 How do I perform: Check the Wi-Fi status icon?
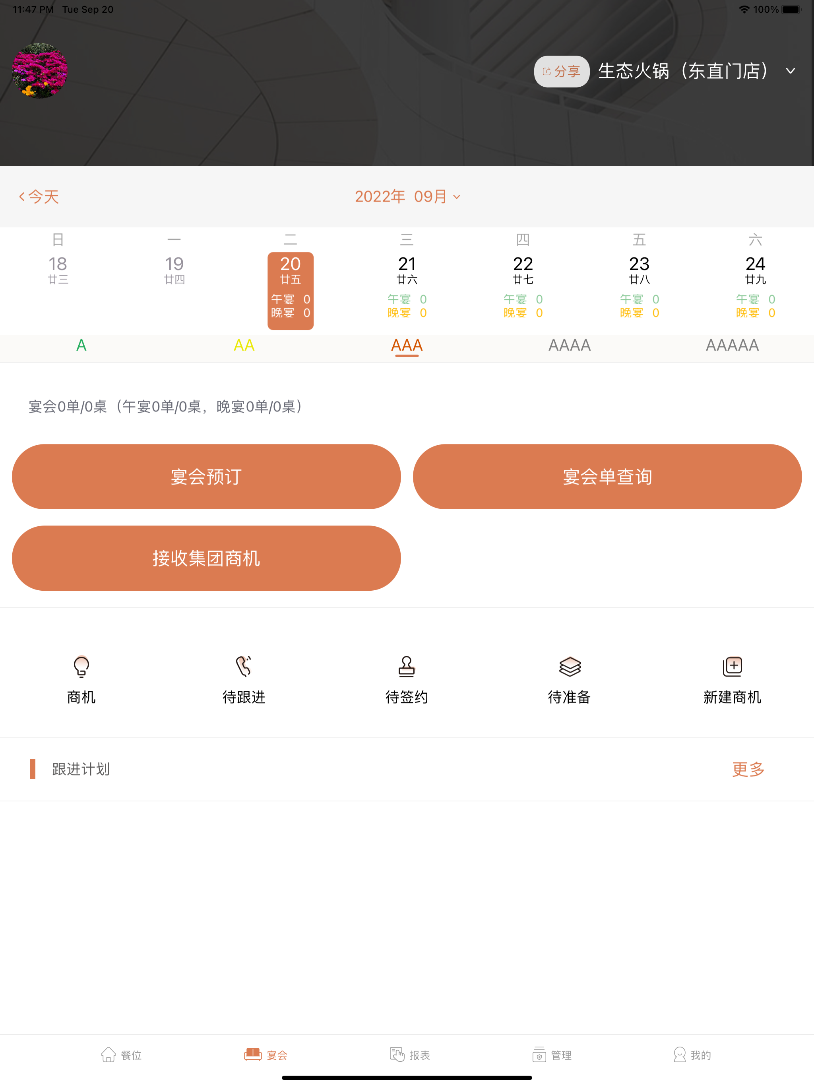pyautogui.click(x=744, y=9)
